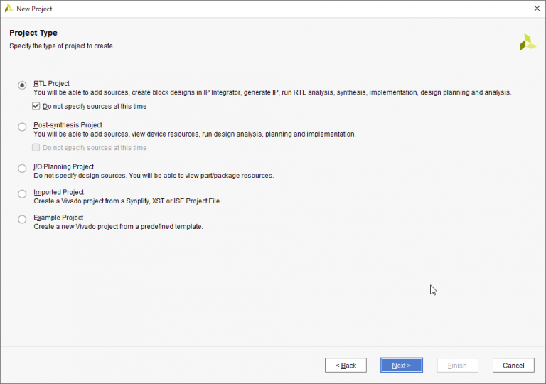Select the RTL Project radio button
Screen dimensions: 546x384
coord(22,85)
